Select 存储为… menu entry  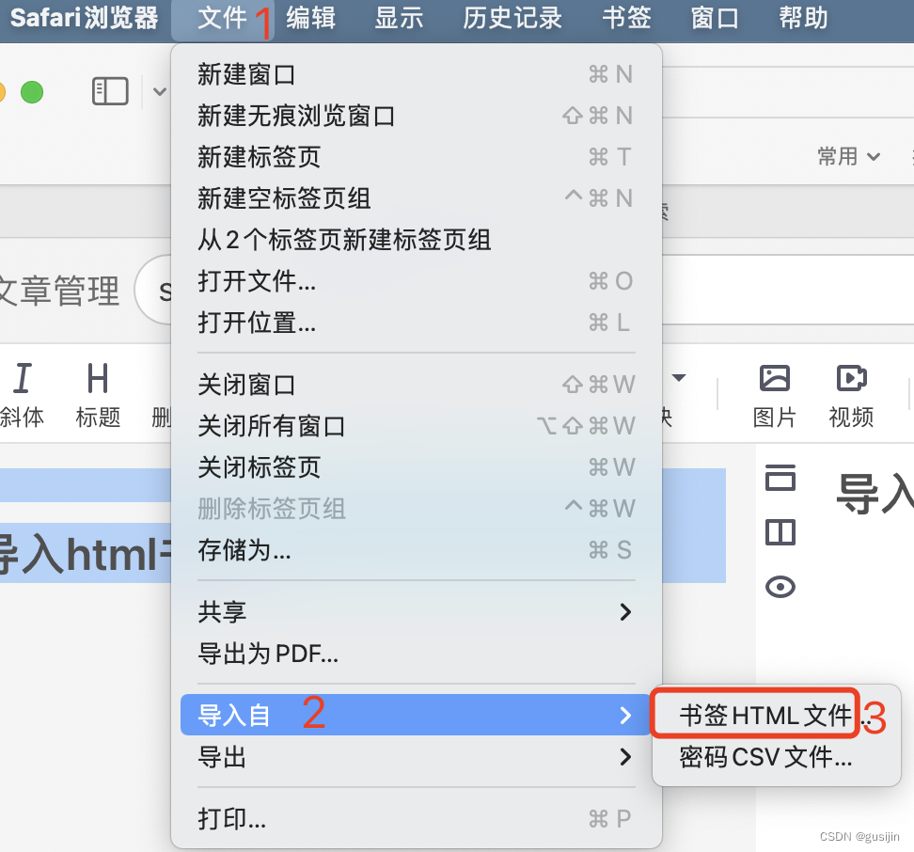(417, 550)
